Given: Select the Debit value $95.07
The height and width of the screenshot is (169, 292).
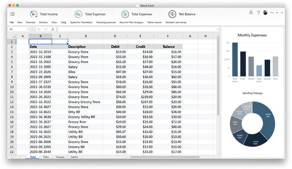Looking at the screenshot, I should click(115, 132).
